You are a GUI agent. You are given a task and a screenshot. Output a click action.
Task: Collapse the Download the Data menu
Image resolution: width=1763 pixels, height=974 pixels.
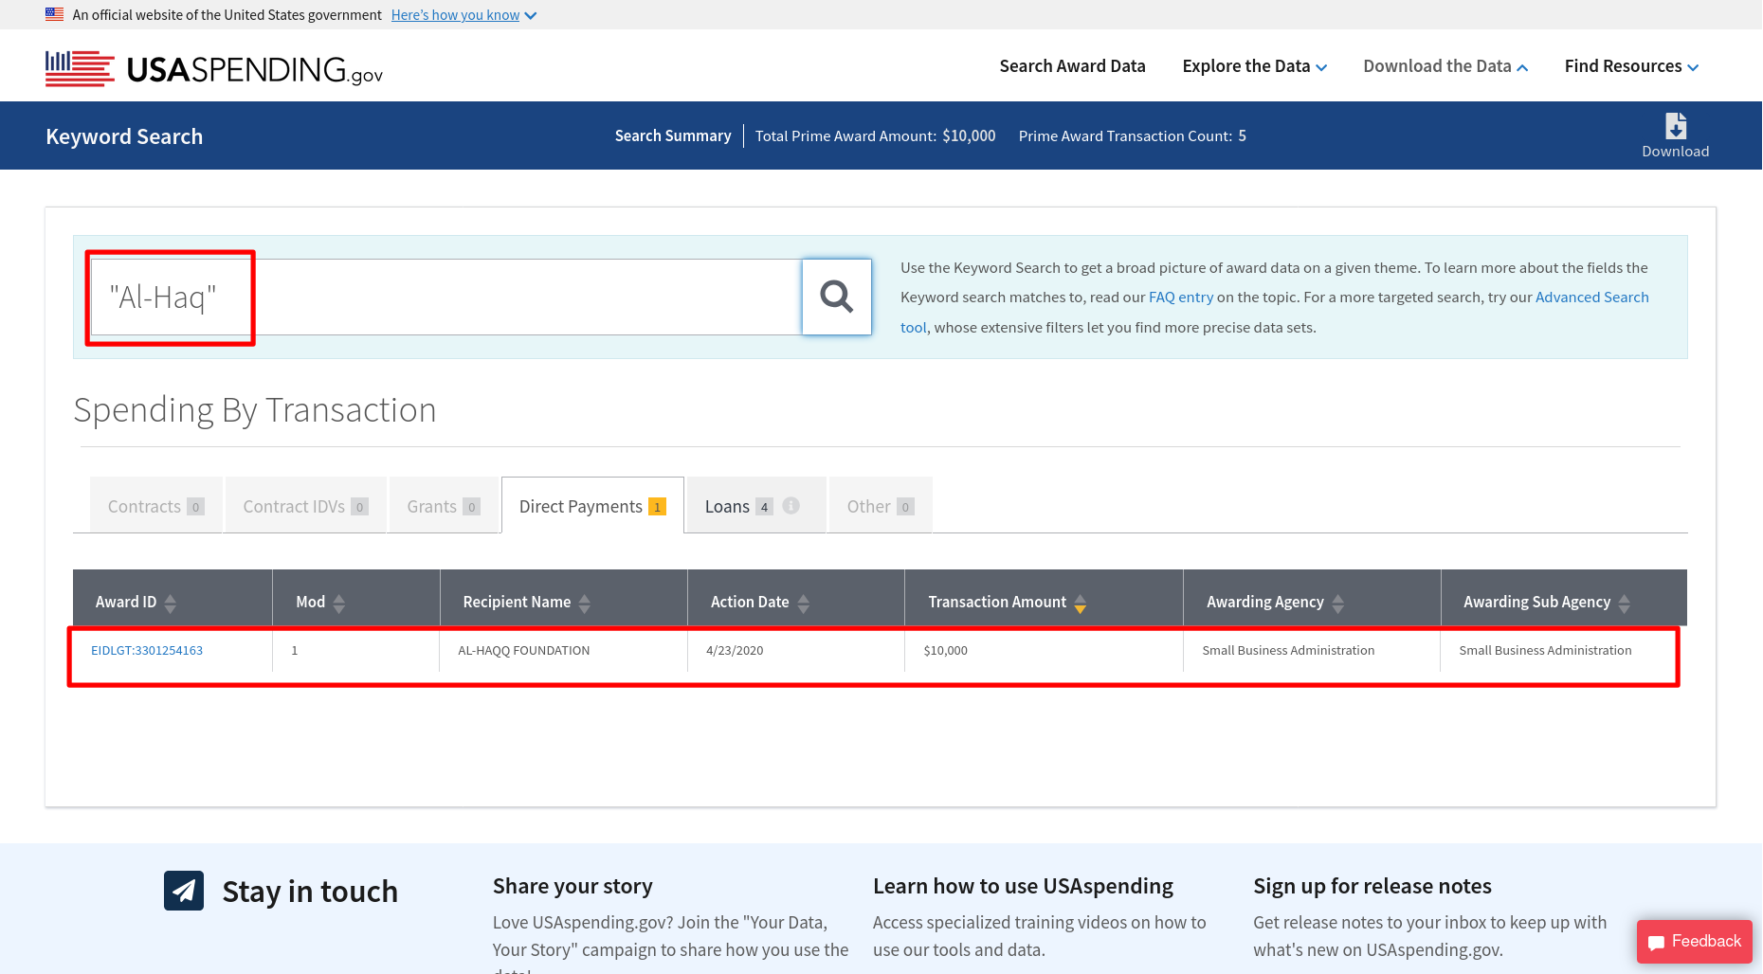[1445, 66]
